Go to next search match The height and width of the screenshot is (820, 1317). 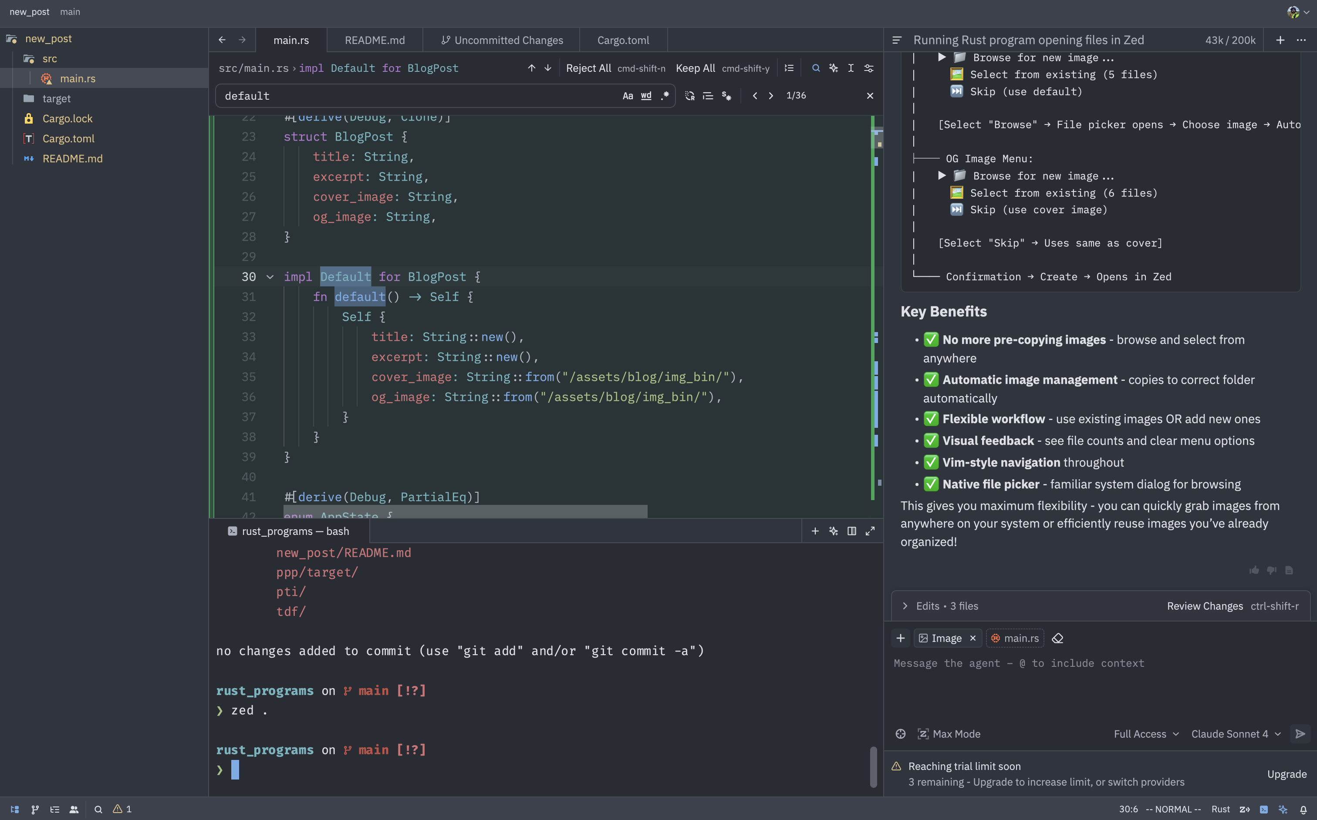point(771,96)
